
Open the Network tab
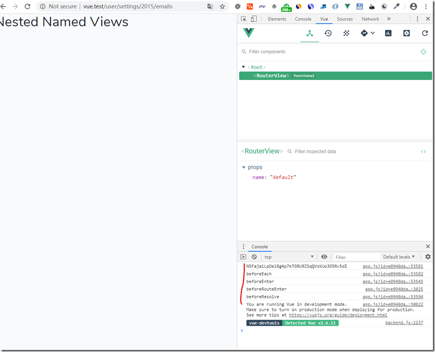(x=370, y=19)
